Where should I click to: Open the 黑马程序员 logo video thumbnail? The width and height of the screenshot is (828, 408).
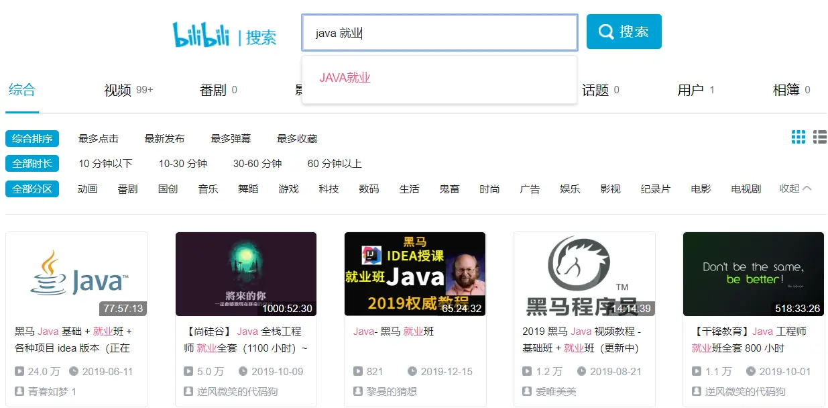click(585, 274)
